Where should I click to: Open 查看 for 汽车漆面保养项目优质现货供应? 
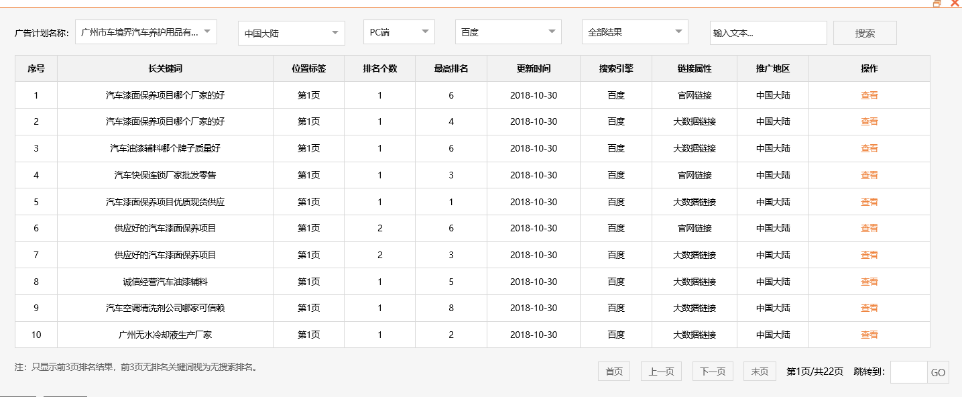(868, 201)
